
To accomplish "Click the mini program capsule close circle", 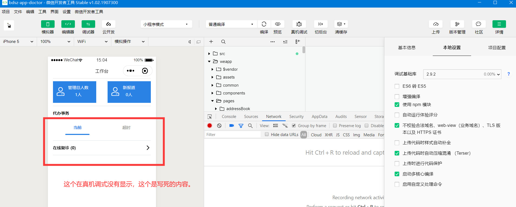I will click(x=145, y=71).
